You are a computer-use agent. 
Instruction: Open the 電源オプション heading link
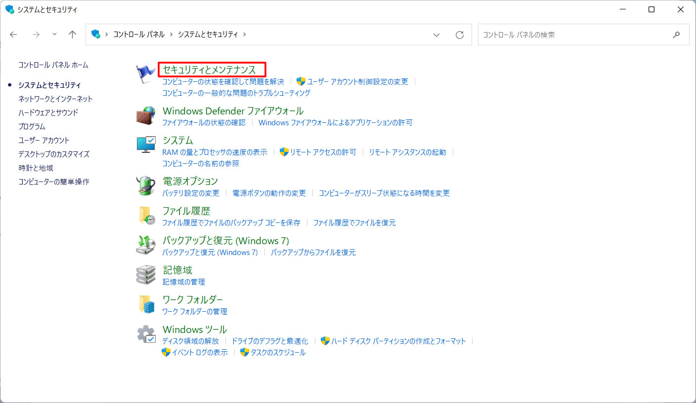click(x=190, y=181)
